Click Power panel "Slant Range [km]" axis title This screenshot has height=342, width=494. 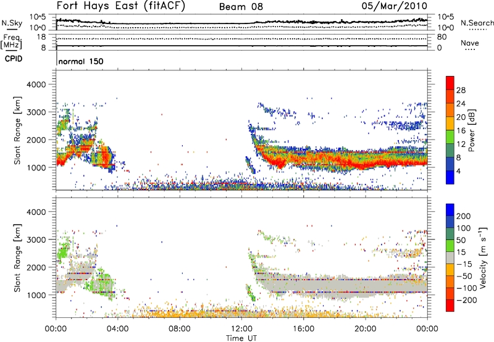click(x=17, y=130)
